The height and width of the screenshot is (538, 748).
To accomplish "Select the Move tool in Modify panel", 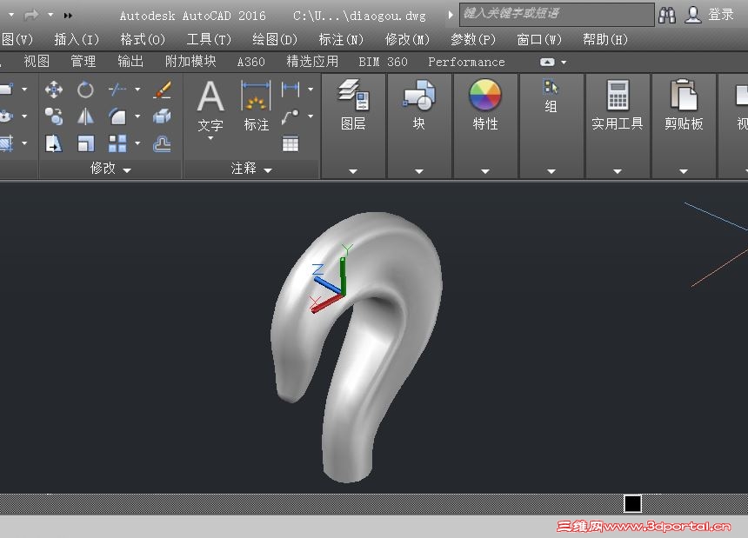I will [53, 90].
